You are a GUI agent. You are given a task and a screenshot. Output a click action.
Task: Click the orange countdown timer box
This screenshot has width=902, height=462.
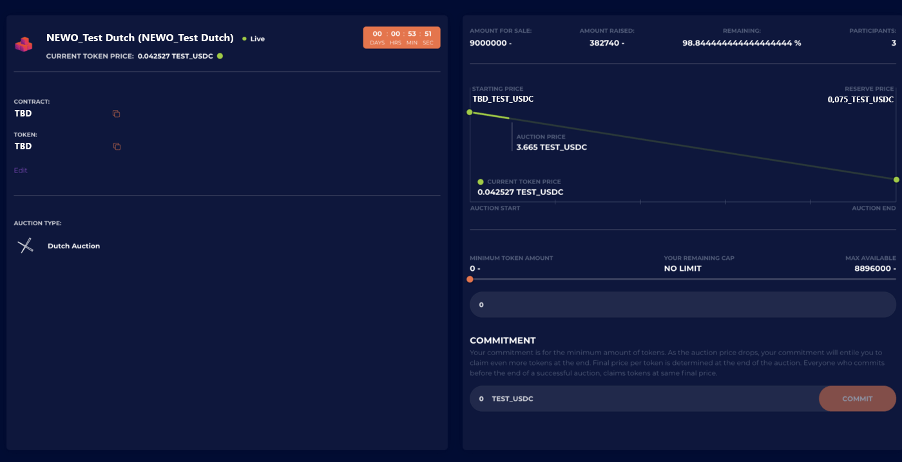(x=401, y=37)
